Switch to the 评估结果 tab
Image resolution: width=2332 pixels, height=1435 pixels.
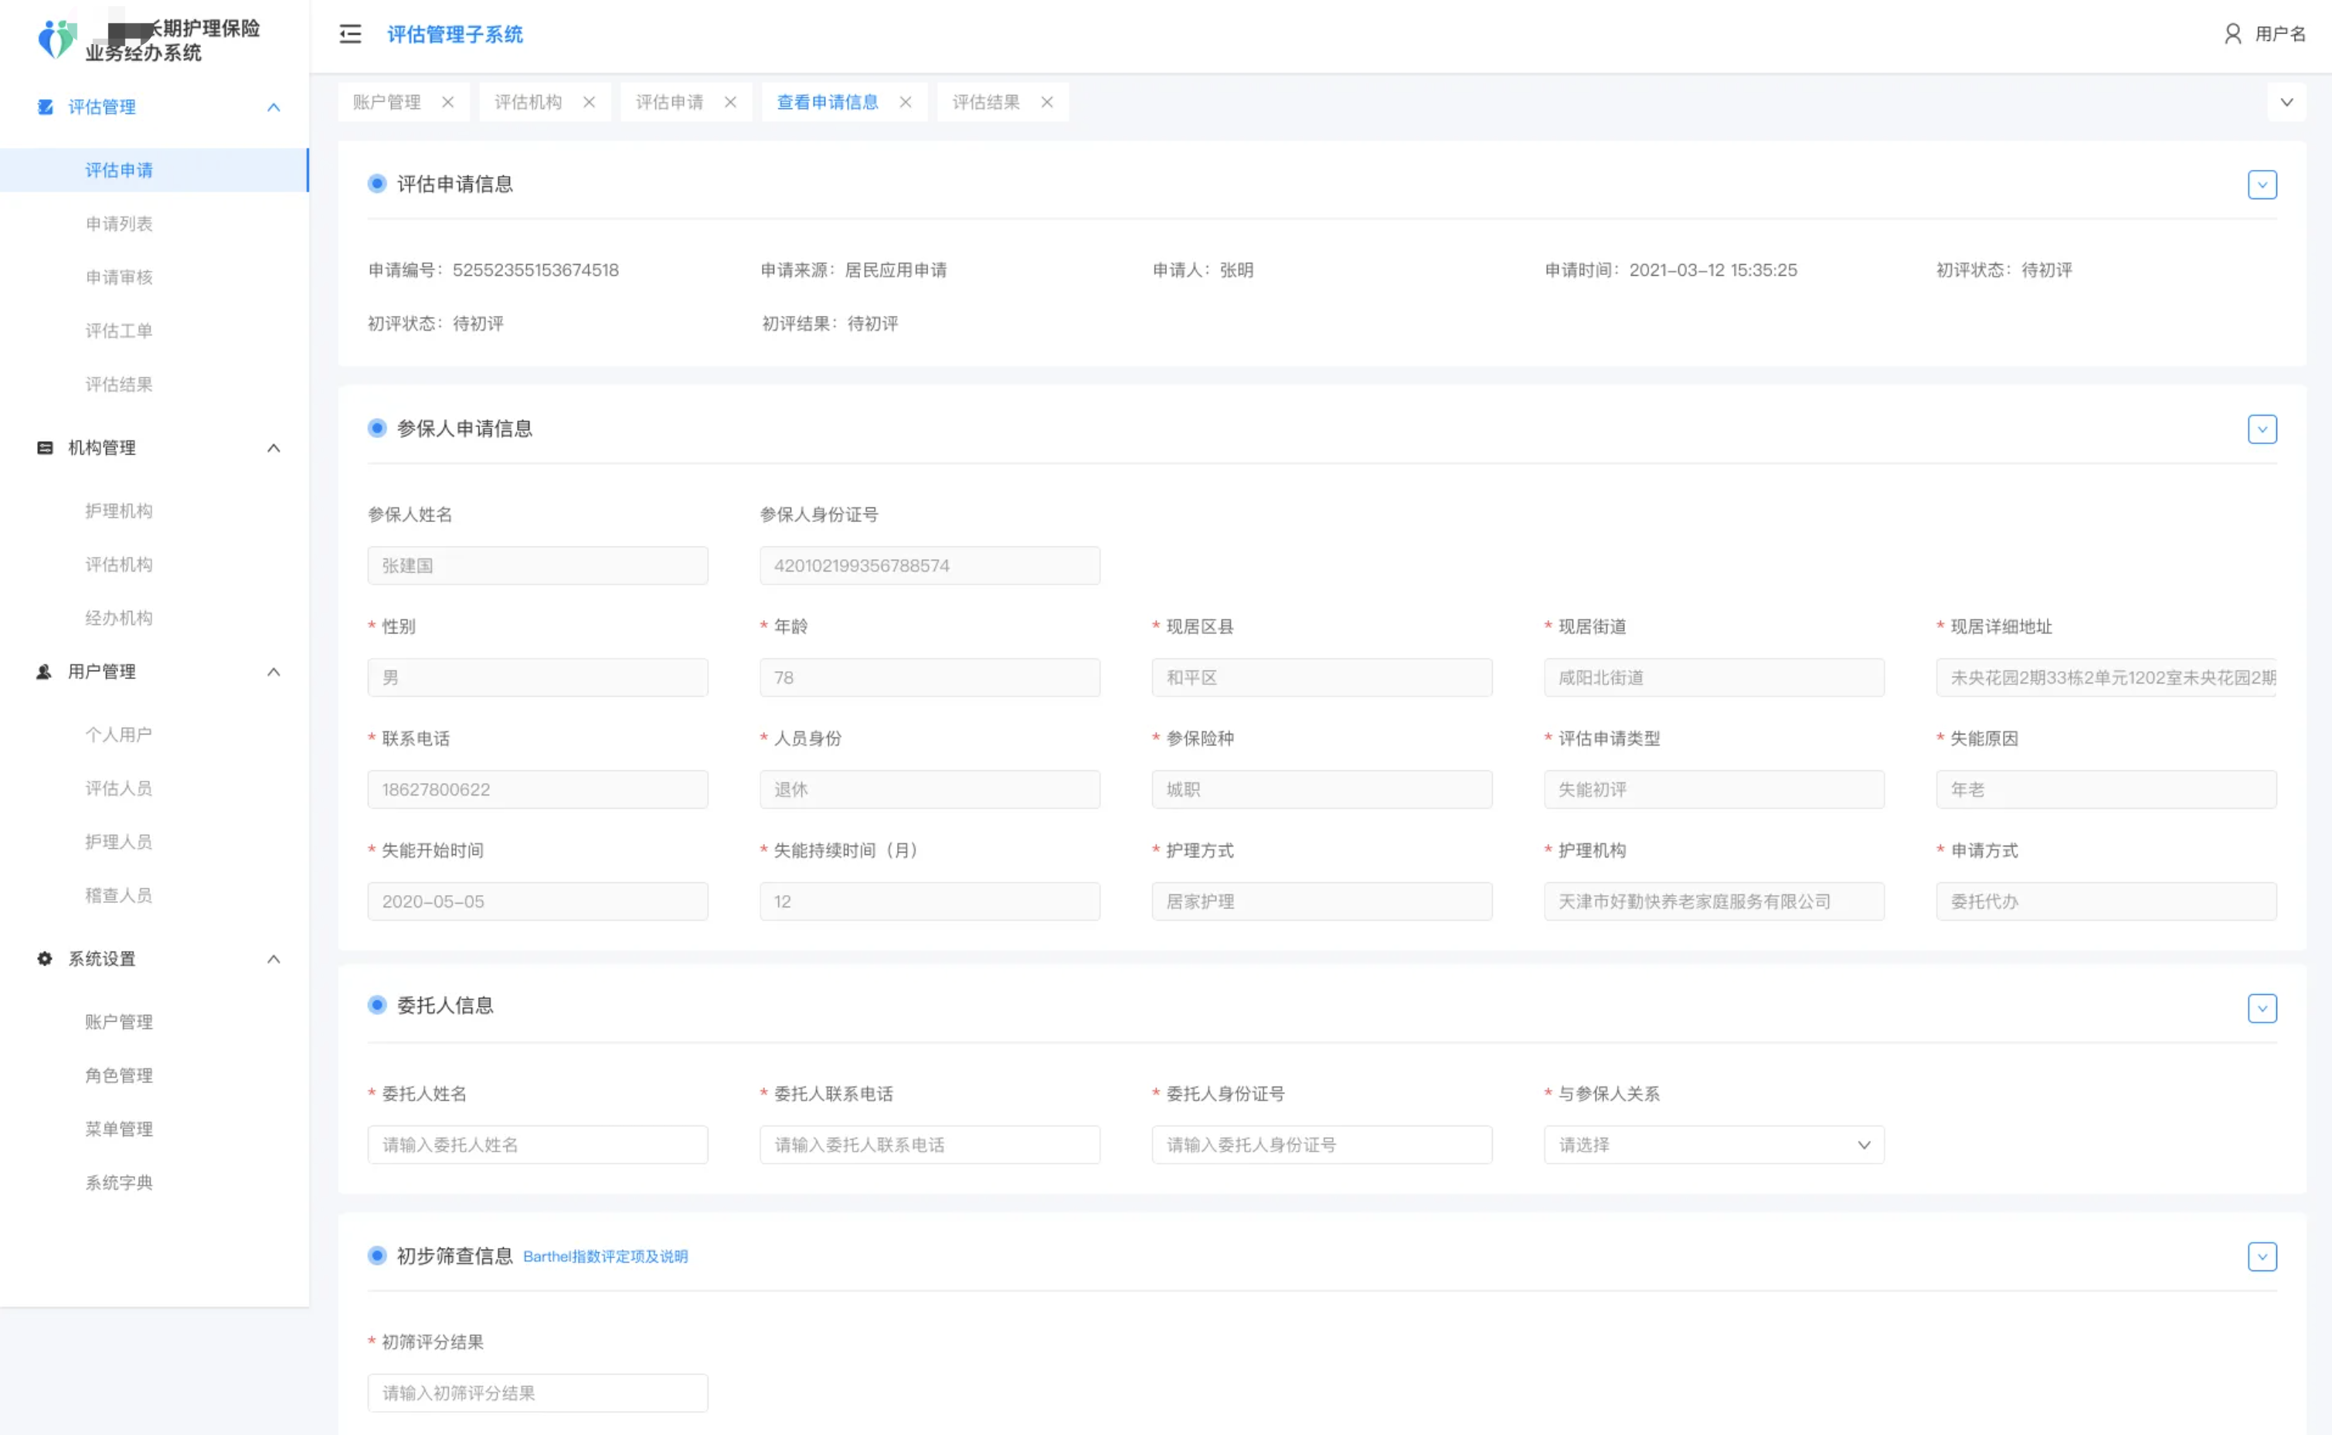pyautogui.click(x=986, y=101)
